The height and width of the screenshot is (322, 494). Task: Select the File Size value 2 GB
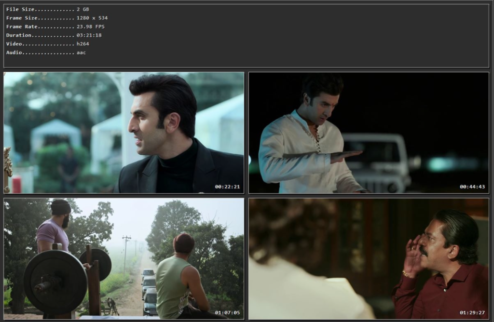pyautogui.click(x=83, y=10)
